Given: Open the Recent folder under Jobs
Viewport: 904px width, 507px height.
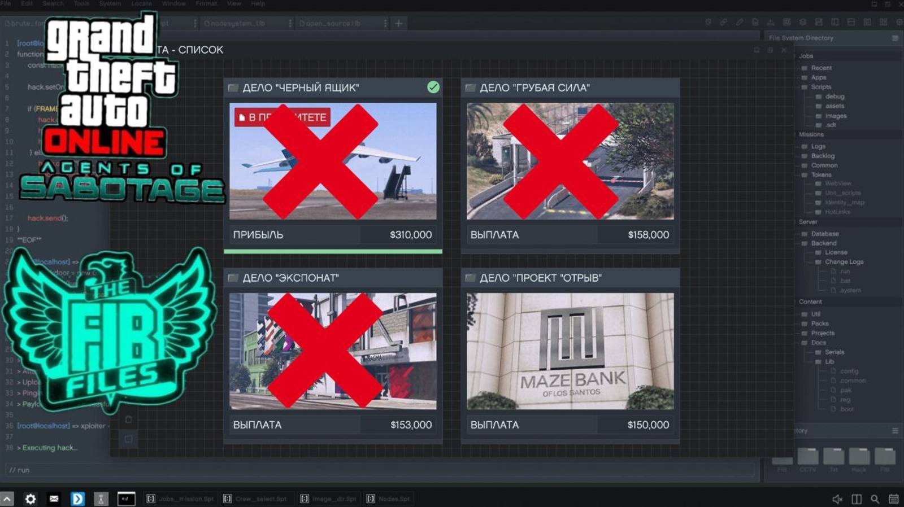Looking at the screenshot, I should tap(817, 68).
